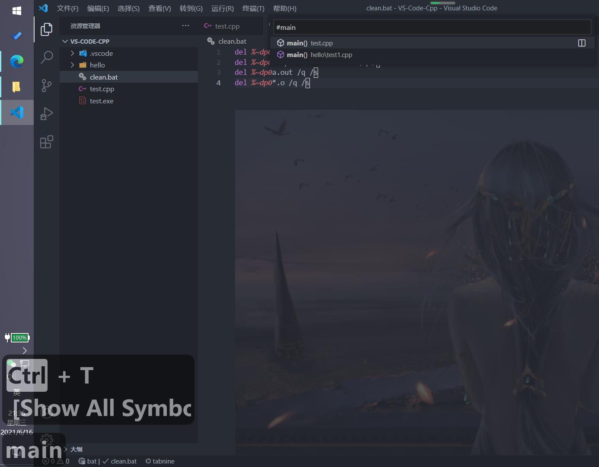Screen dimensions: 599x467
Task: Open the 文件(F) menu
Action: (68, 8)
